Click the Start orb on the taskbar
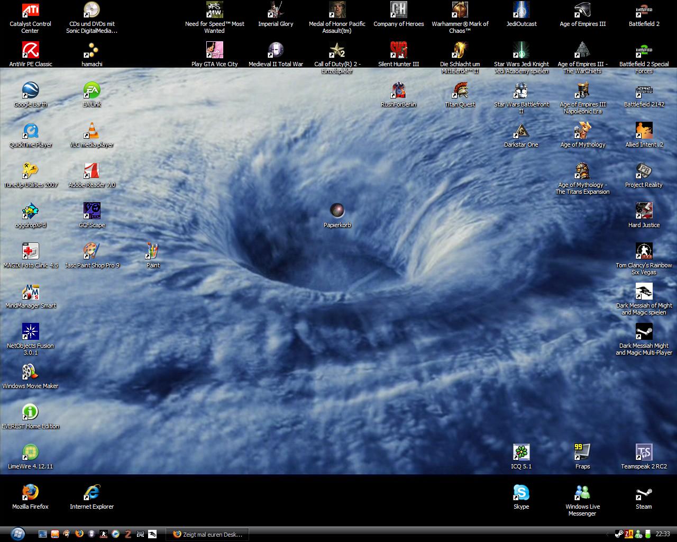Image resolution: width=677 pixels, height=542 pixels. click(17, 534)
